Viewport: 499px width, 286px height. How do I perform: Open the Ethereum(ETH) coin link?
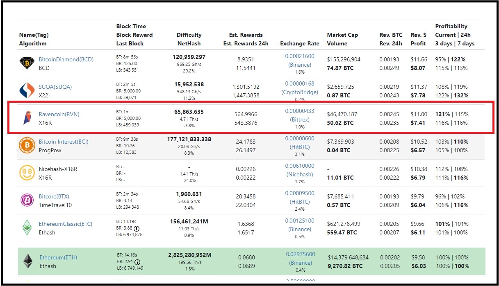(x=58, y=257)
